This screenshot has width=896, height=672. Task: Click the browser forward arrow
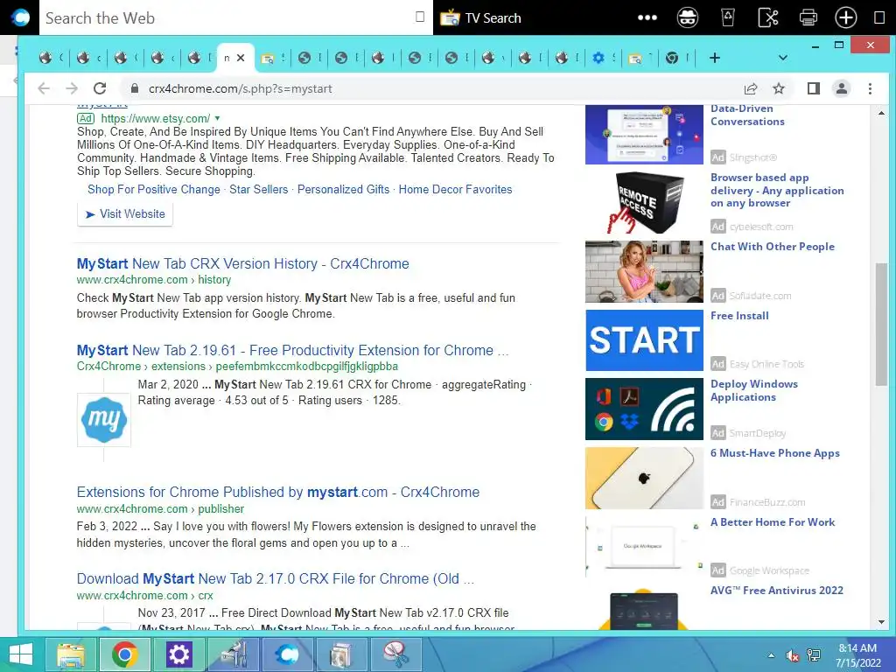click(72, 88)
